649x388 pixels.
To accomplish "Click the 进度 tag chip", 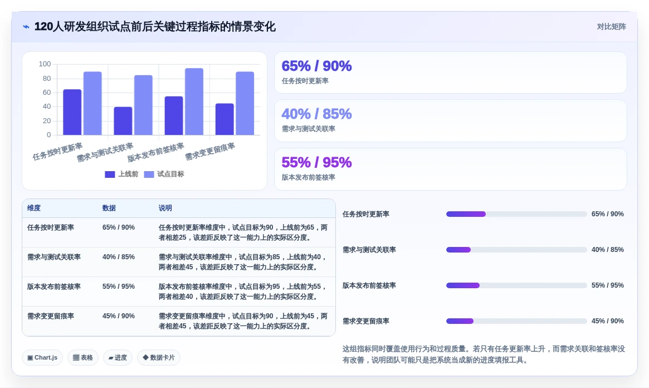I will [x=118, y=357].
